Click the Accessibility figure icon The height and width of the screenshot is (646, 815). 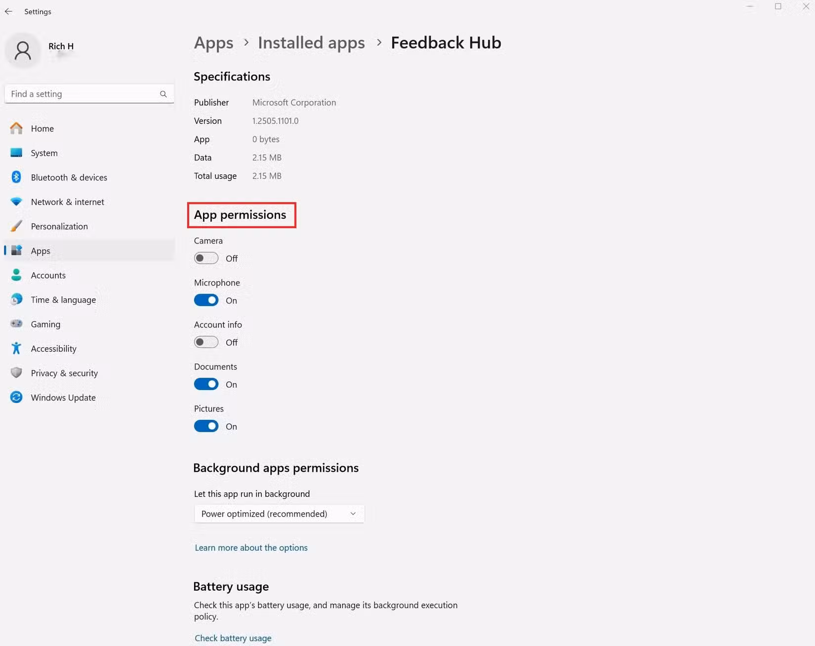pyautogui.click(x=16, y=349)
